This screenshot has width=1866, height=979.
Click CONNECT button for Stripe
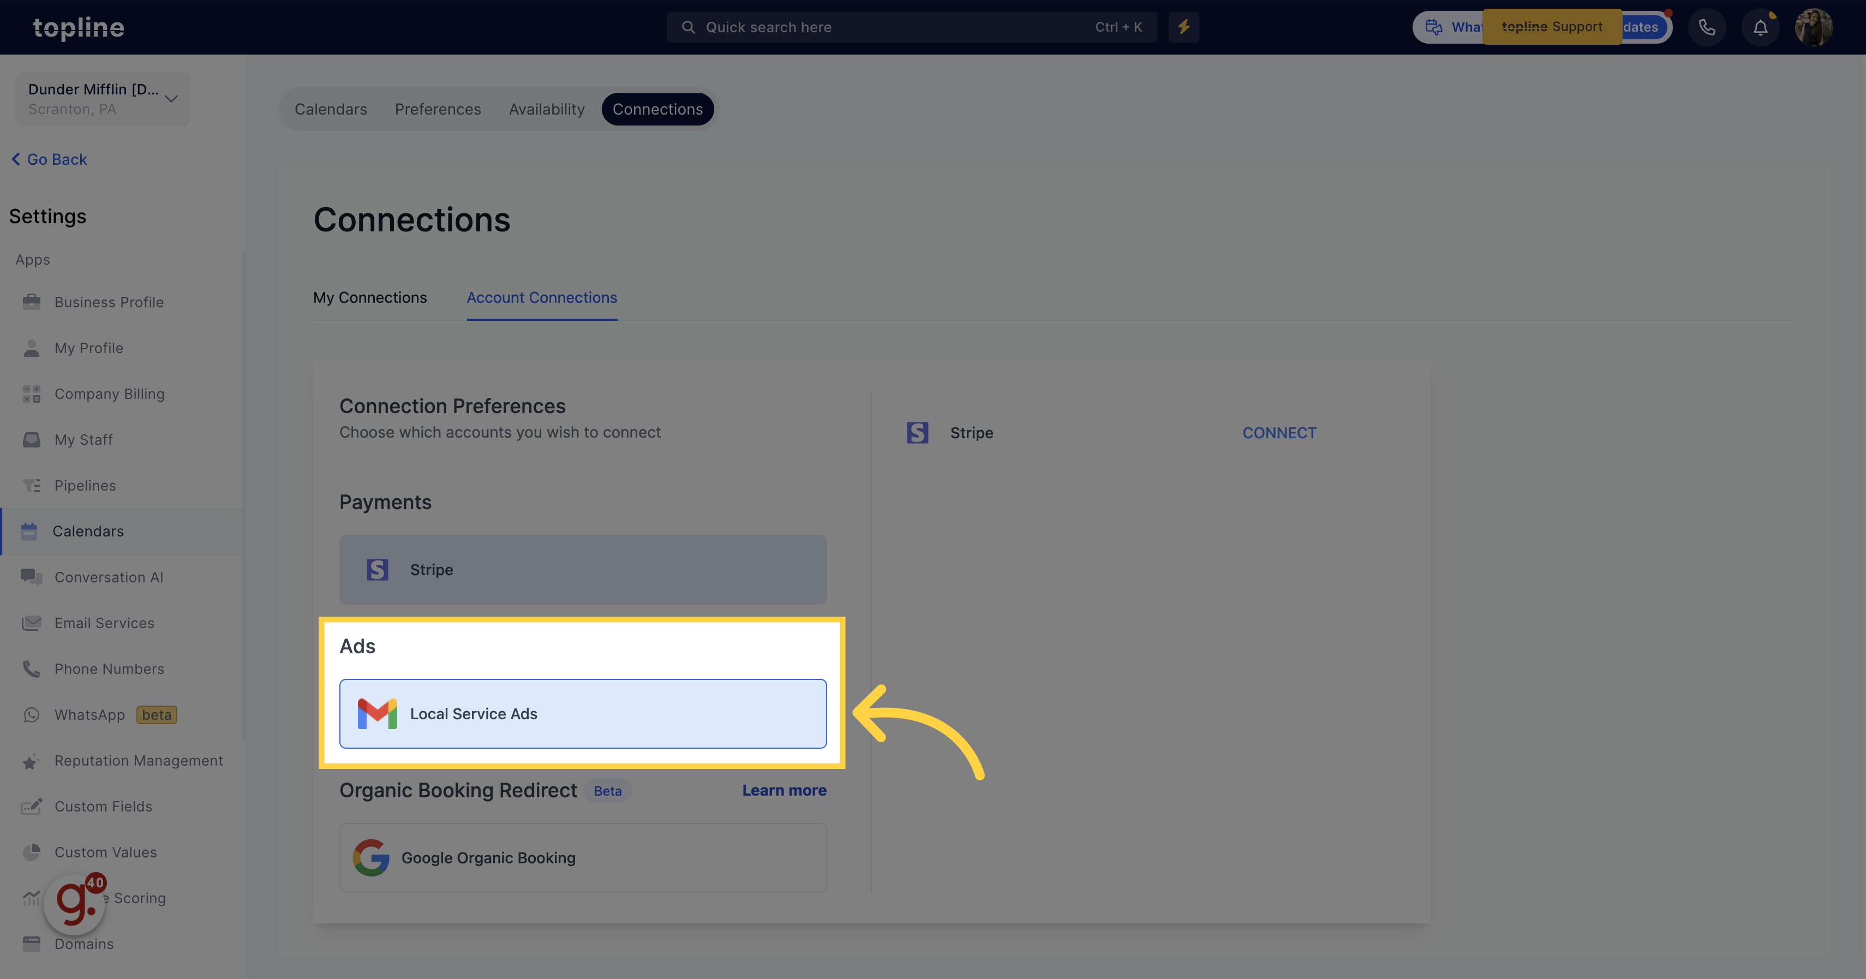[x=1280, y=432]
